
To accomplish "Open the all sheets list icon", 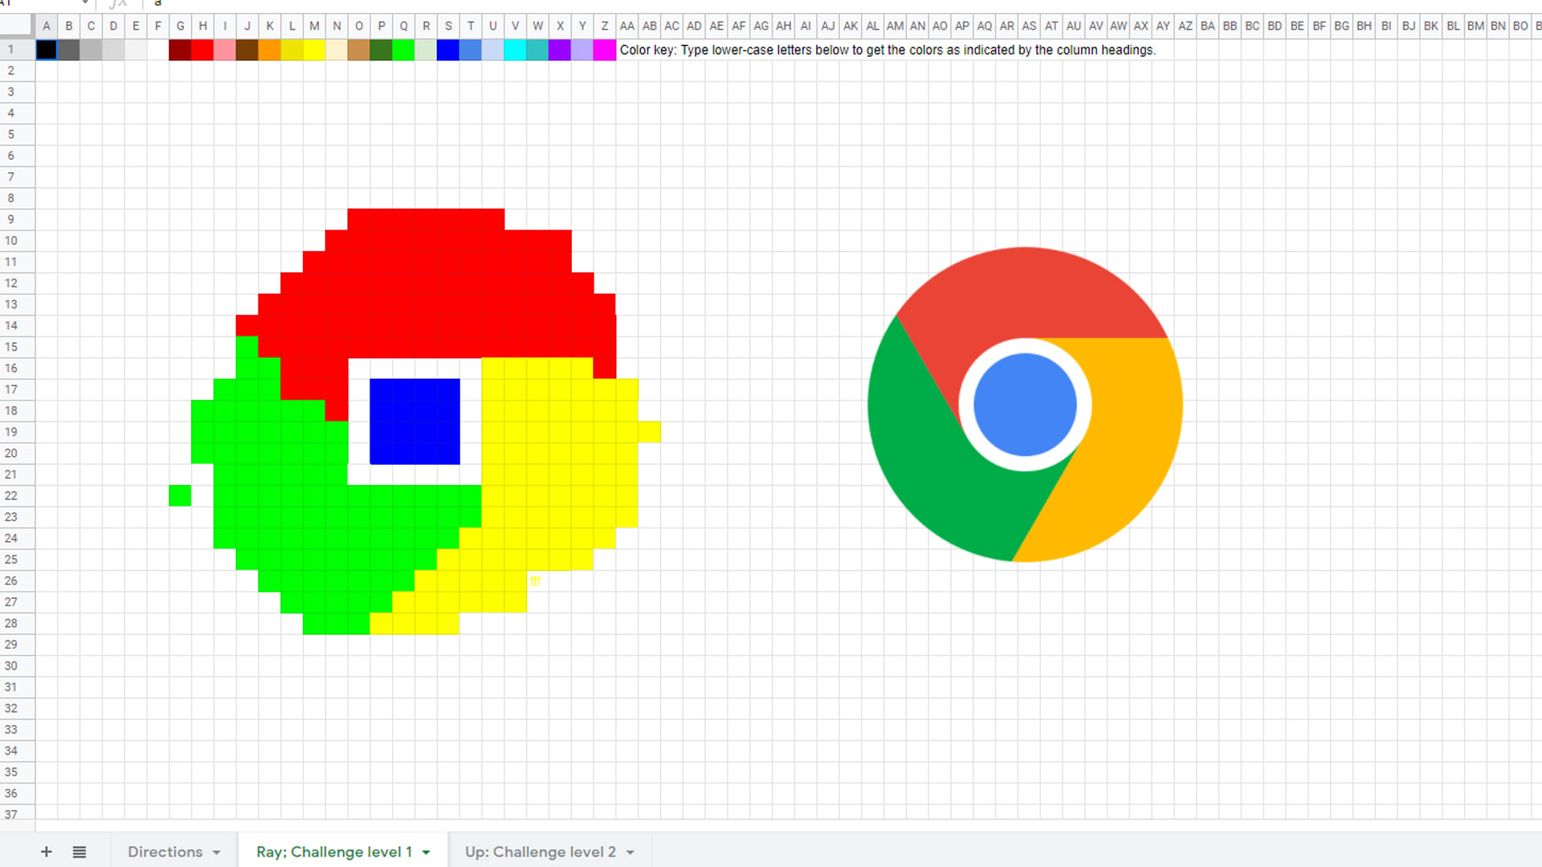I will tap(79, 852).
